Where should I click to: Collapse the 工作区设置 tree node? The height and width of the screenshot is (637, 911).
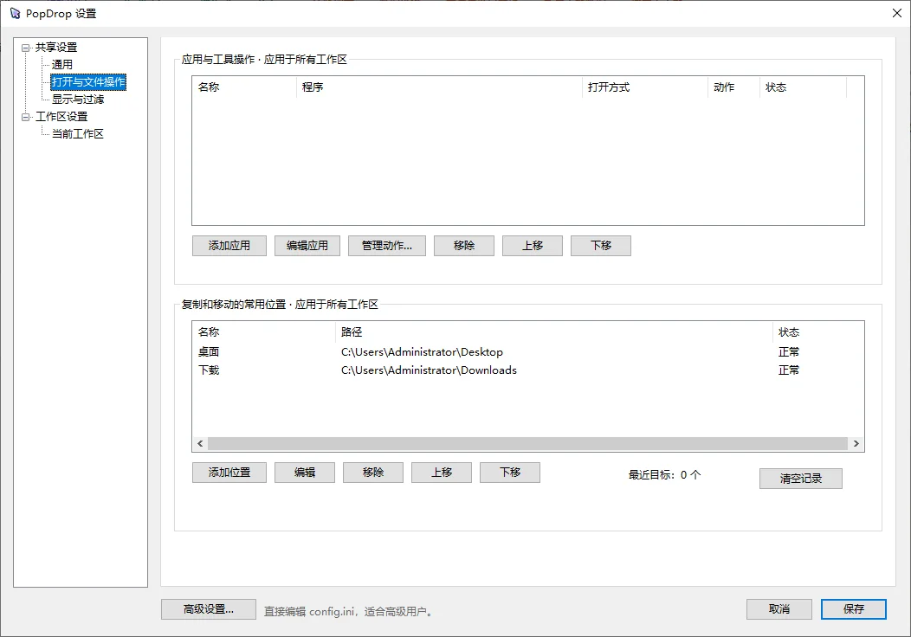[x=26, y=118]
